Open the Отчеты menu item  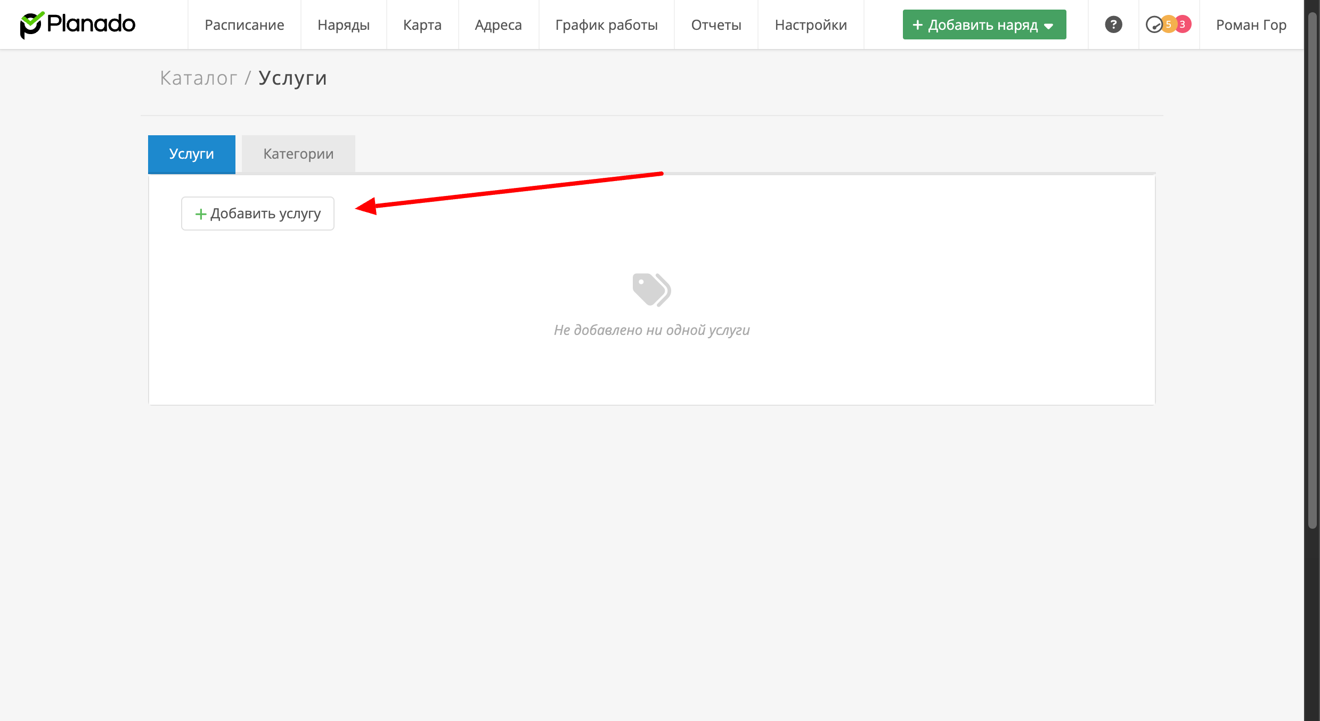click(715, 25)
